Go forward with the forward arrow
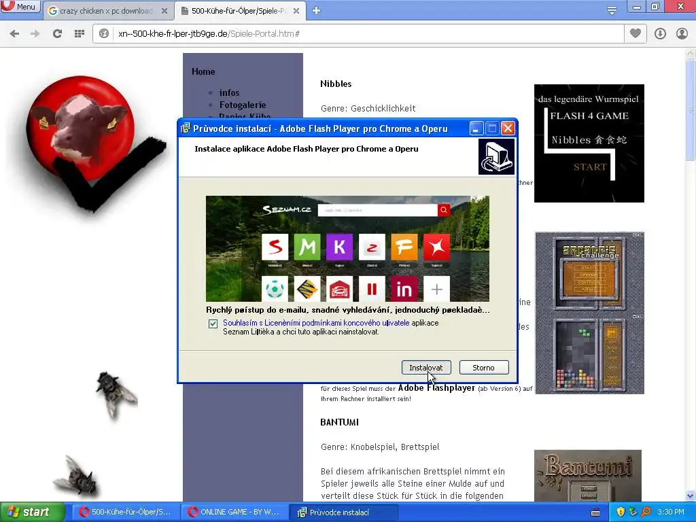 click(x=35, y=34)
